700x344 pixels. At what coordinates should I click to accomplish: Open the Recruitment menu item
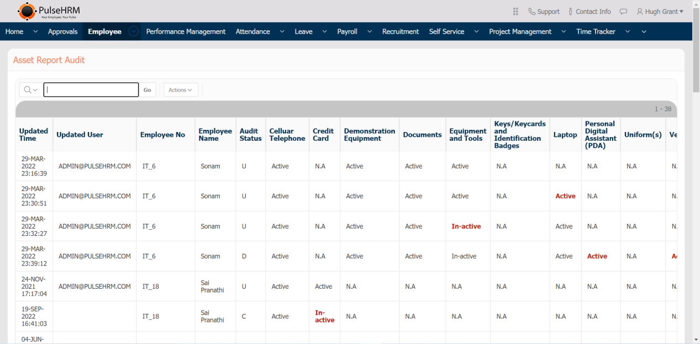pos(400,31)
